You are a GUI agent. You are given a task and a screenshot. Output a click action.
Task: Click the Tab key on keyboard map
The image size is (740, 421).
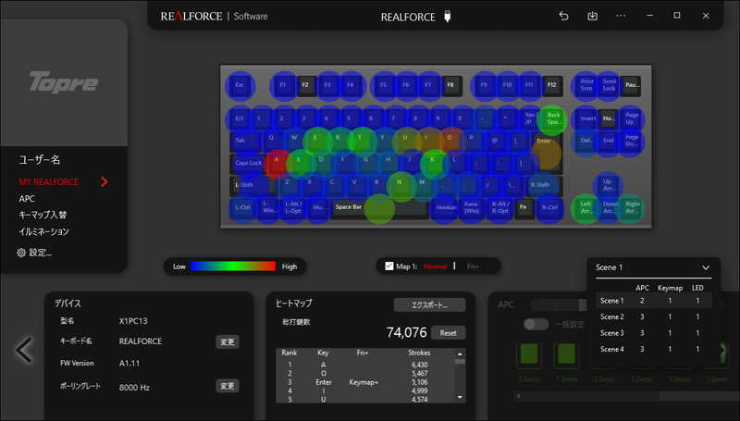[x=245, y=142]
